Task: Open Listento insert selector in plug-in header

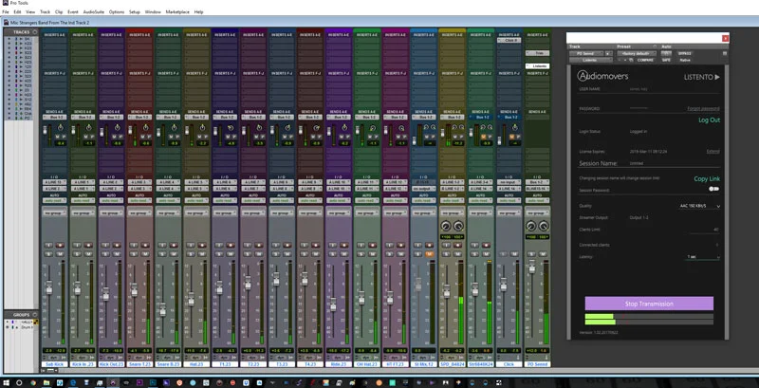Action: tap(591, 60)
